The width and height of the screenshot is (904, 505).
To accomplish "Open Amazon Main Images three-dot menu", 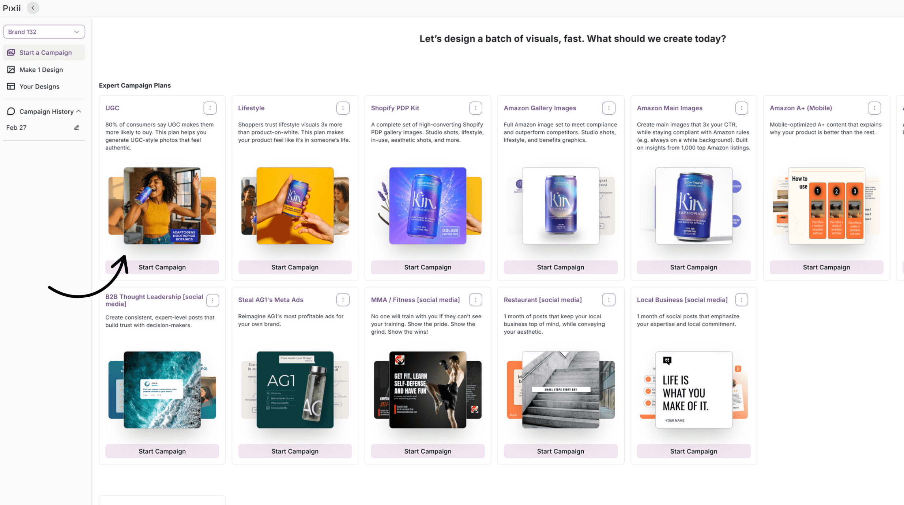I will [x=741, y=108].
